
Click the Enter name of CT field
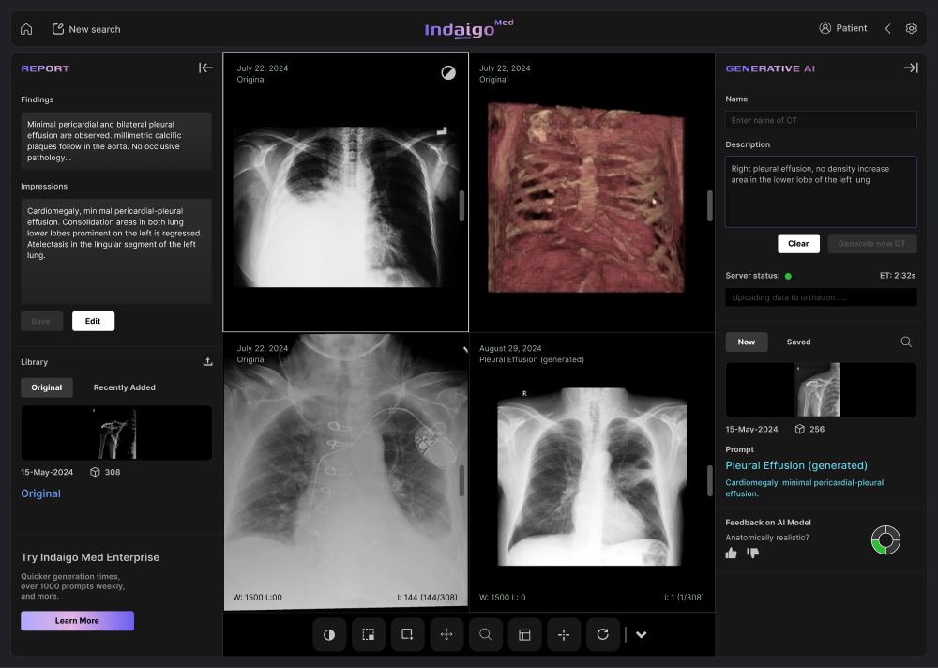pos(821,120)
